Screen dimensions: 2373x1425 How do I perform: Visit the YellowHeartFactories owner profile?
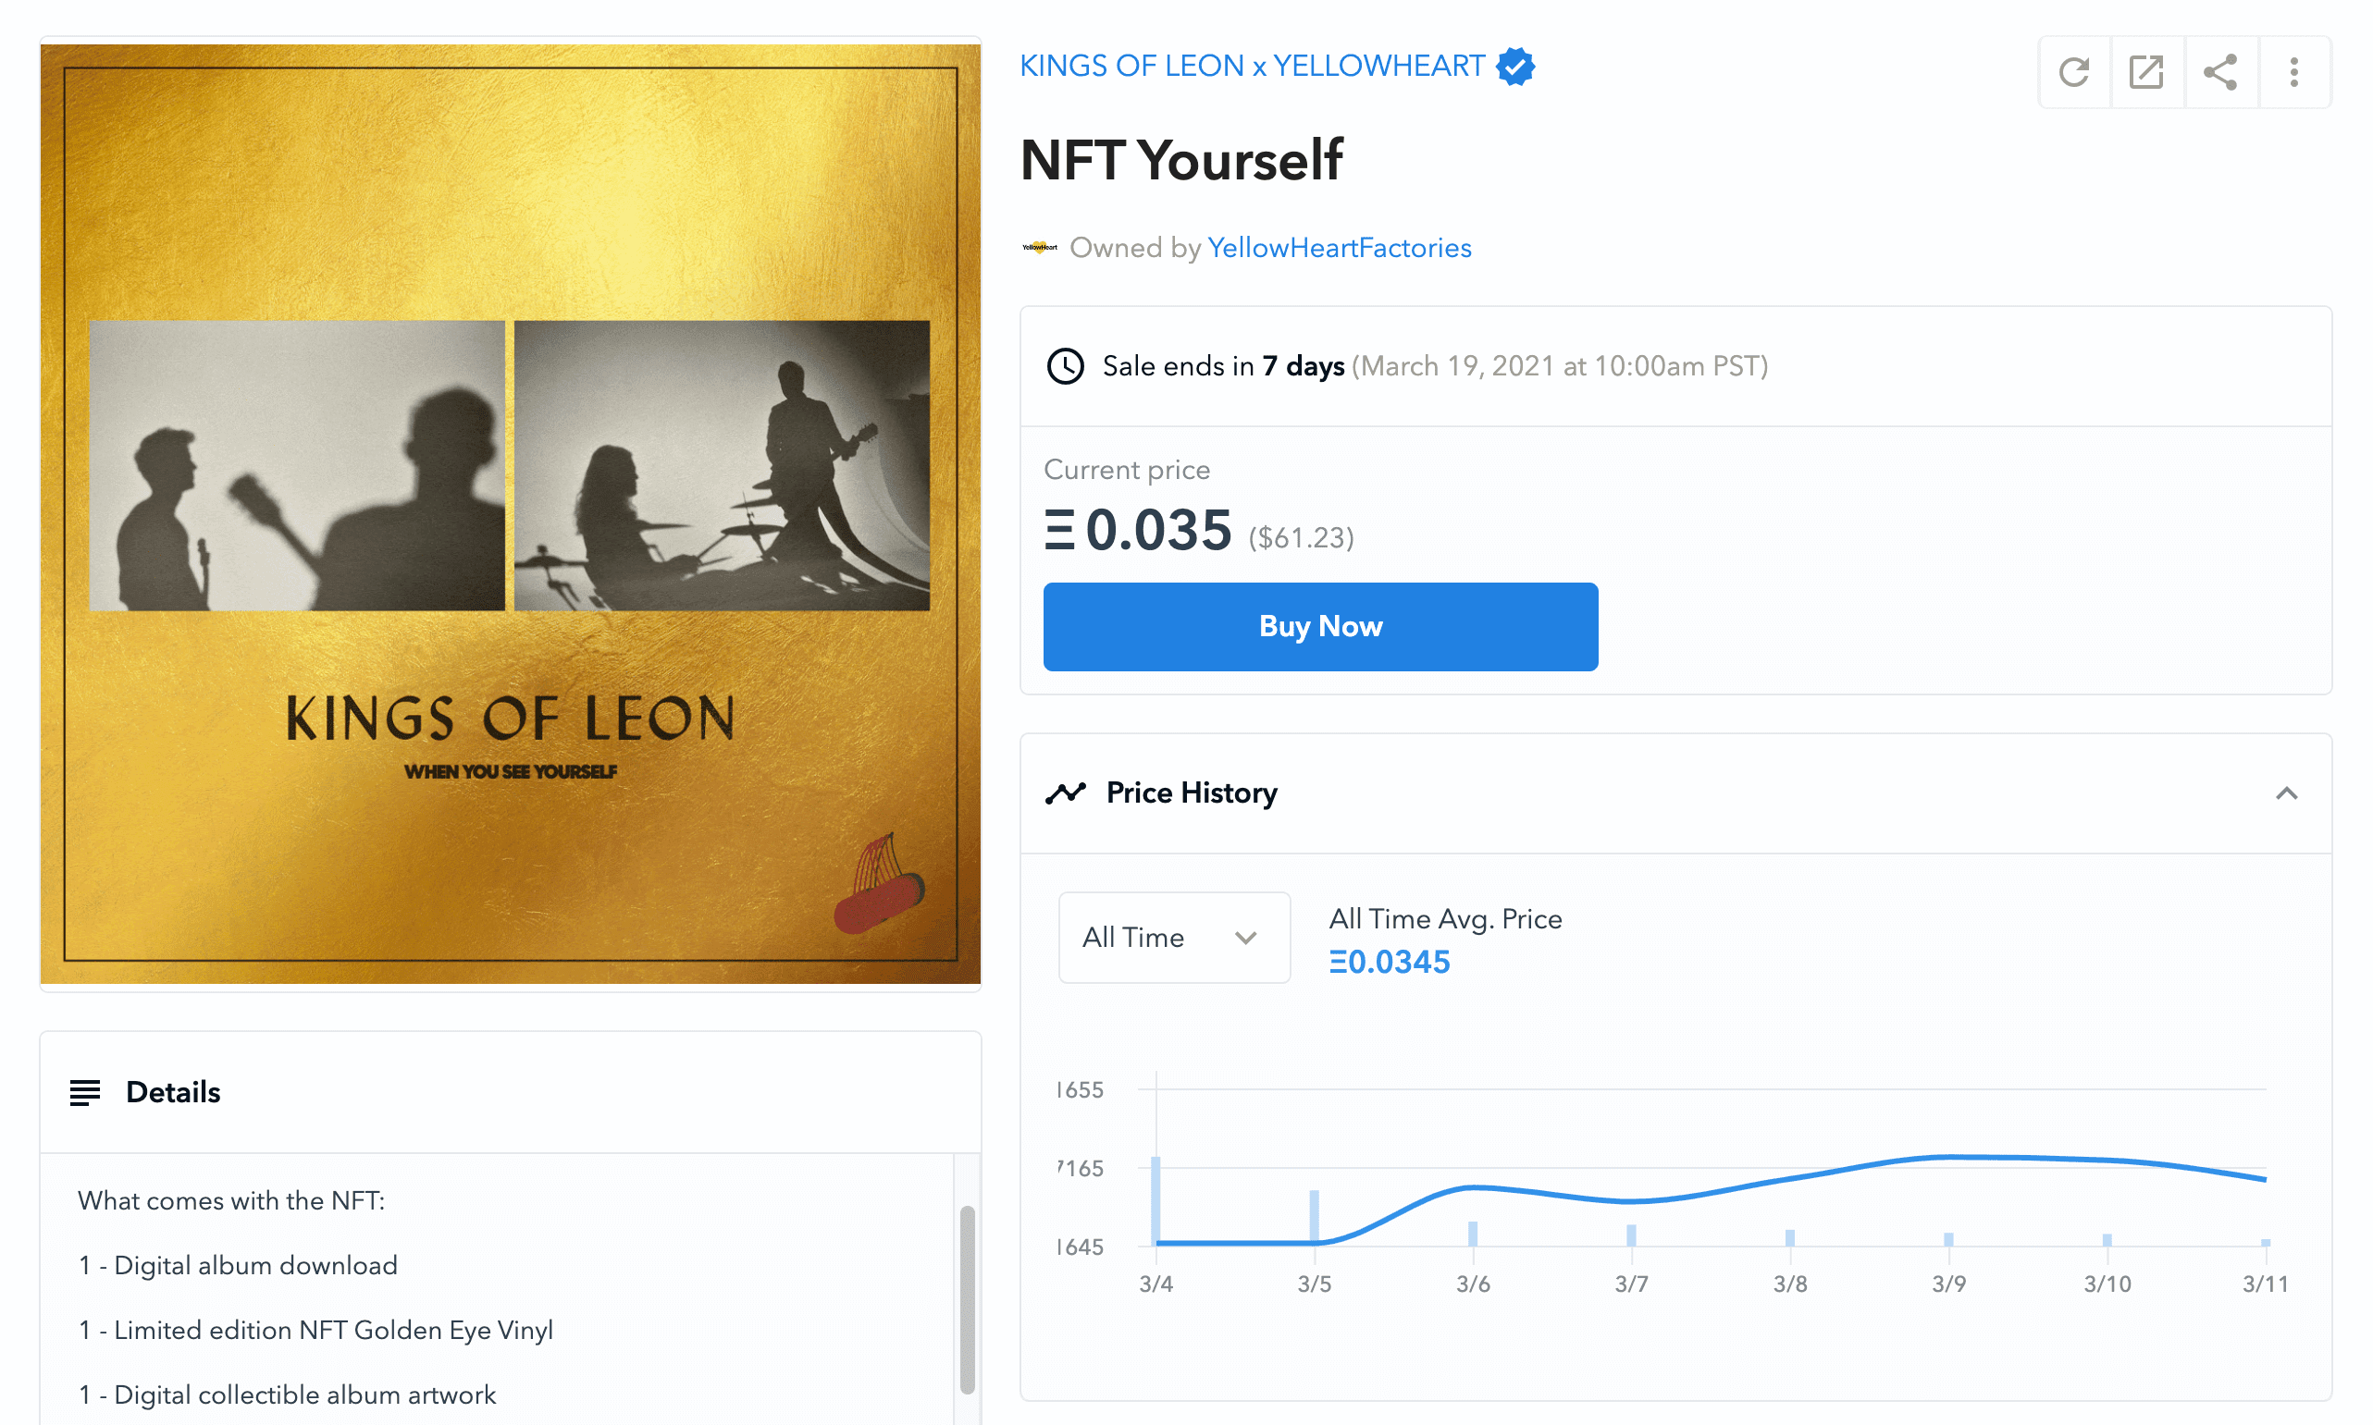pyautogui.click(x=1339, y=248)
